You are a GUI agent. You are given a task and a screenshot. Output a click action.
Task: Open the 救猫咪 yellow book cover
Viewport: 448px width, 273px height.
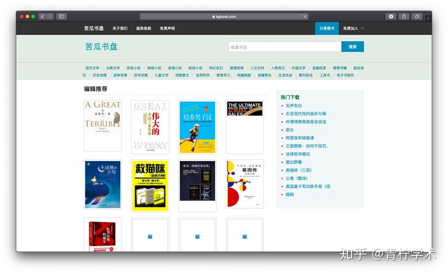(x=150, y=186)
